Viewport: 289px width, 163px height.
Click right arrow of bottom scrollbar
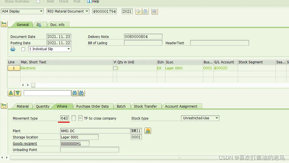click(7, 158)
